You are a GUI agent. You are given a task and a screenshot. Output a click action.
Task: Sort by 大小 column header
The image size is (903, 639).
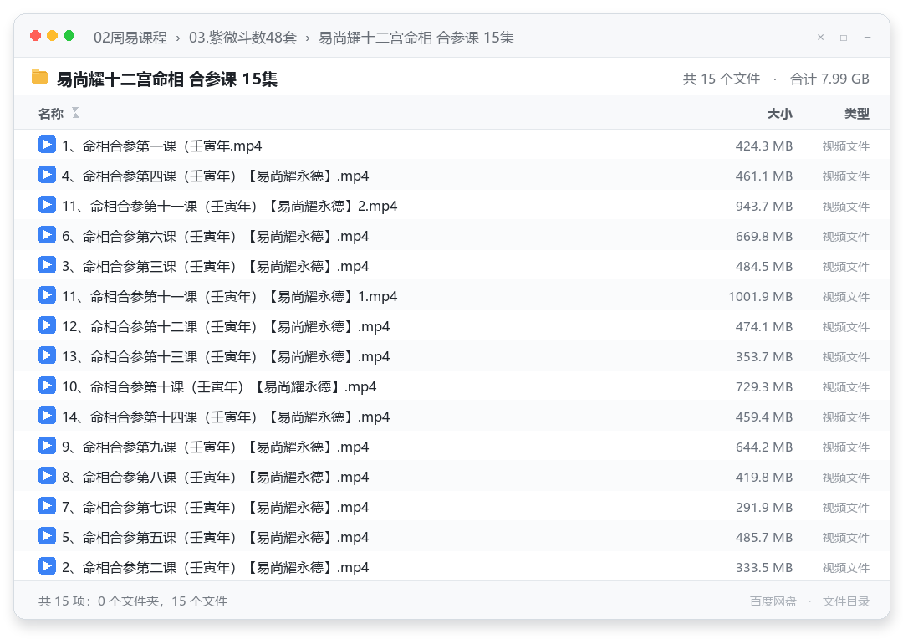(780, 114)
